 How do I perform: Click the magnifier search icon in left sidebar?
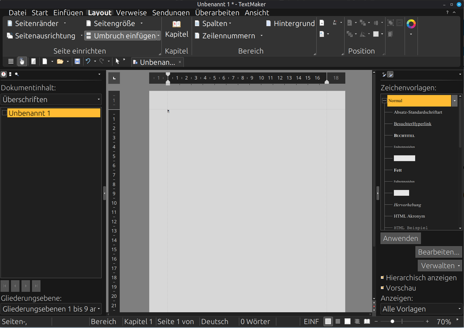pyautogui.click(x=17, y=74)
